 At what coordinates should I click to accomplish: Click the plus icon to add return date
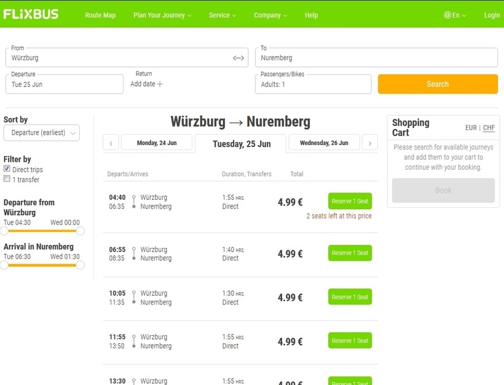tap(160, 84)
